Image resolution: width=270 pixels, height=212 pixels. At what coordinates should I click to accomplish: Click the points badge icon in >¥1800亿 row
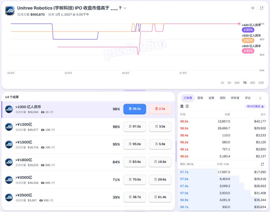click(x=42, y=165)
